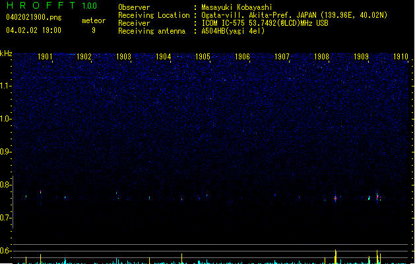Click the yellow power spike below 1904-1905 echo
This screenshot has width=415, height=264.
pyautogui.click(x=182, y=259)
